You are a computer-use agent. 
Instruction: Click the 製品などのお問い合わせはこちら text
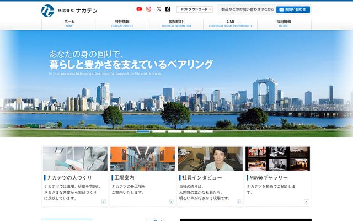(x=248, y=9)
